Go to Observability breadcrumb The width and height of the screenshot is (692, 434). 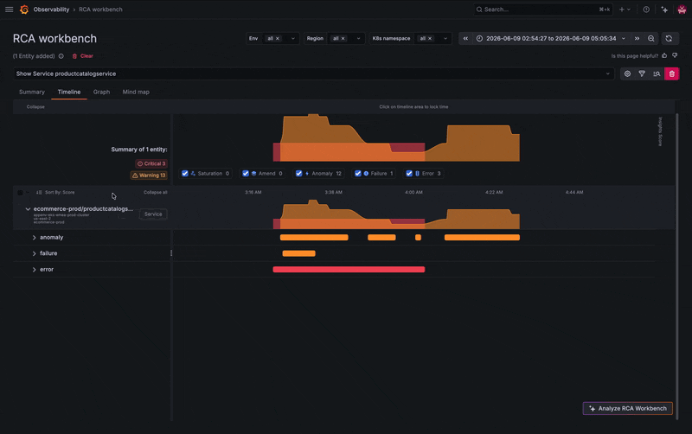pos(51,10)
